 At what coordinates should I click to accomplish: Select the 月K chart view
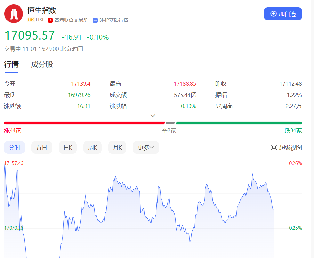click(x=117, y=147)
